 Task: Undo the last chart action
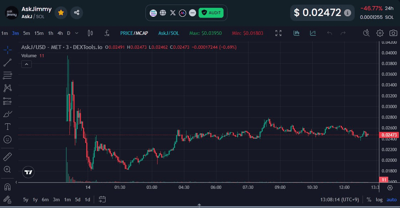330,33
